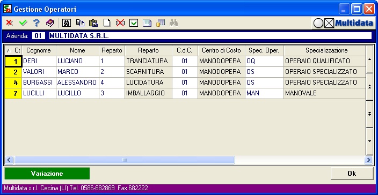Viewport: 378px width, 195px height.
Task: Click the MAN specialization code cell
Action: (264, 93)
